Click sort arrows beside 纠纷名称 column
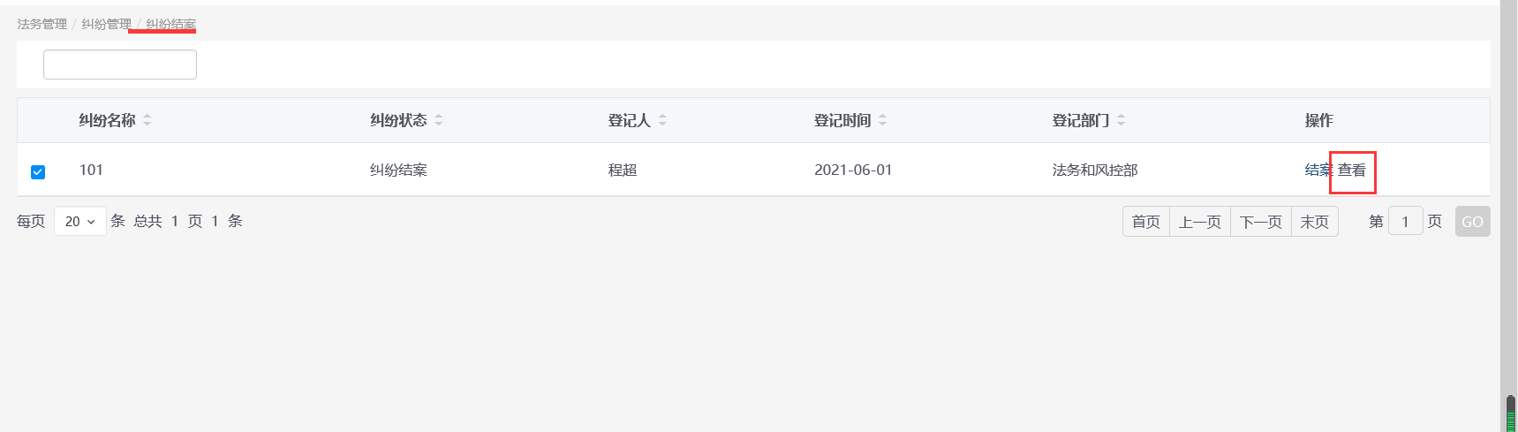 (x=147, y=120)
